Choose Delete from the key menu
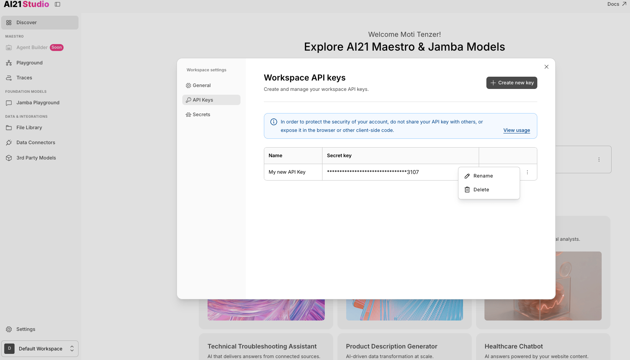The height and width of the screenshot is (360, 630). tap(489, 190)
